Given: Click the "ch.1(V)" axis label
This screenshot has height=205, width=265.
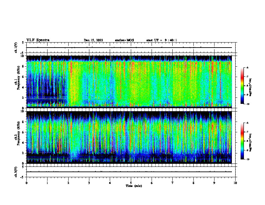Looking at the screenshot, I should pos(16,48).
